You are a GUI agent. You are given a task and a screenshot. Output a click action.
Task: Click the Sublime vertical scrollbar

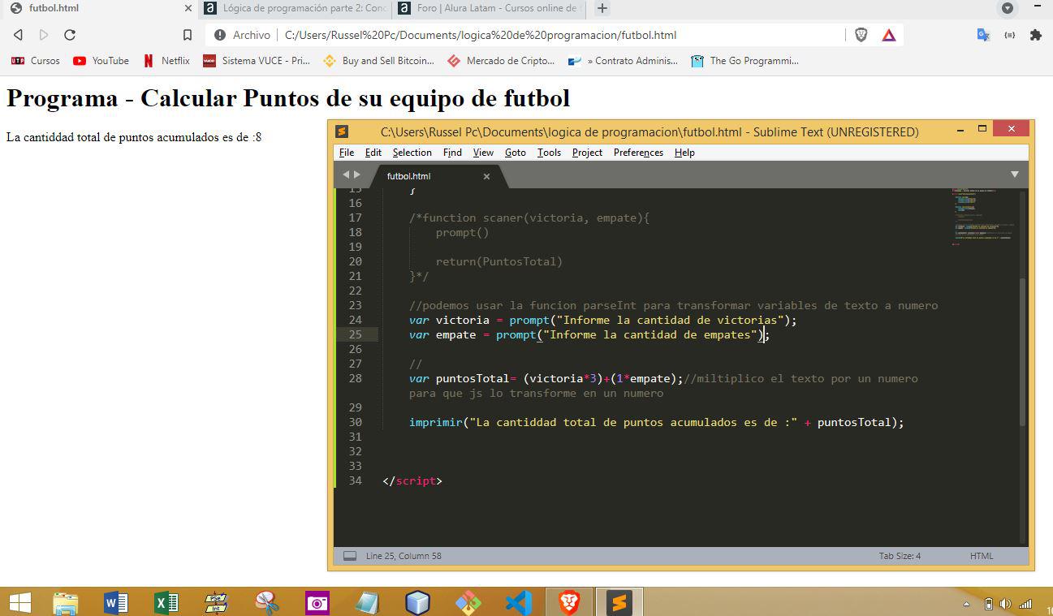(1023, 351)
